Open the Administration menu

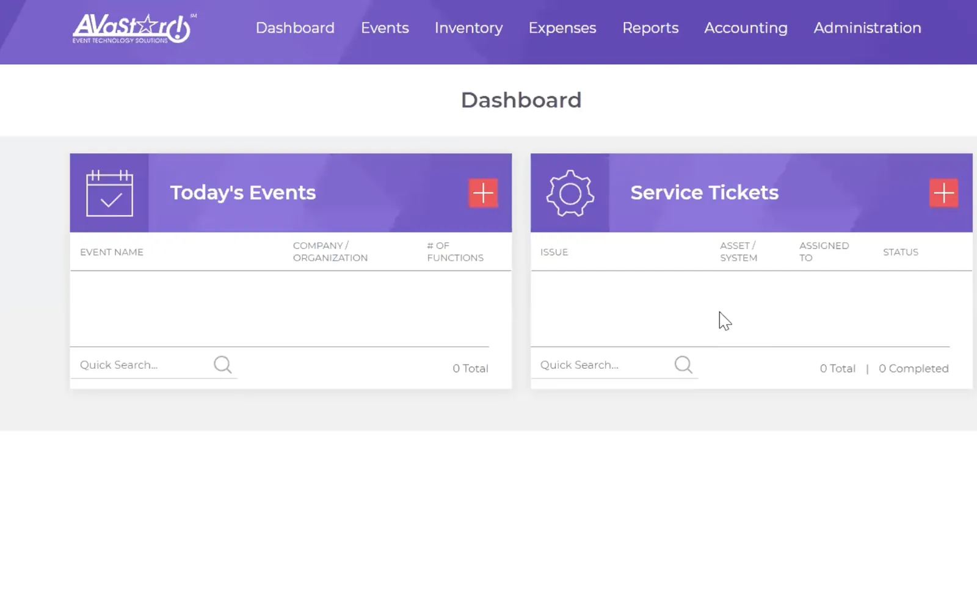pos(867,28)
